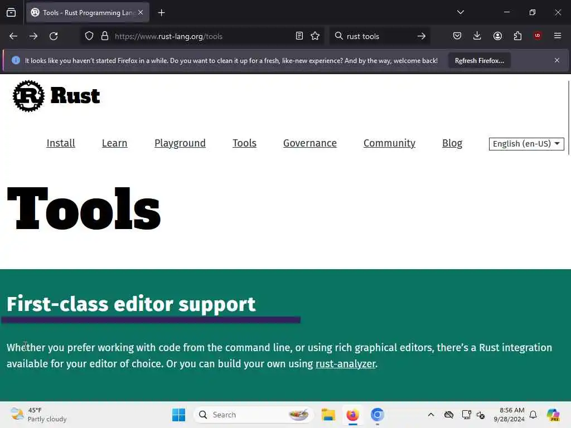Viewport: 571px width, 428px height.
Task: Click the 'First-class editor support' heading
Action: 131,304
